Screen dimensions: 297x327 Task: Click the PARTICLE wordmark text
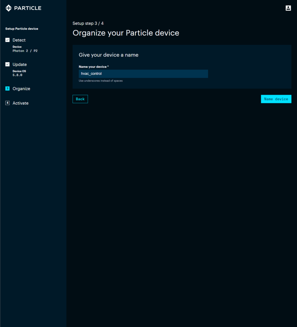[28, 8]
